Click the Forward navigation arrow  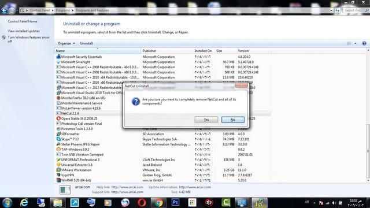(12, 10)
